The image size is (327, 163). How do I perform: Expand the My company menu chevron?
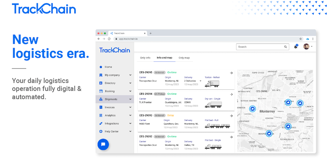[130, 75]
